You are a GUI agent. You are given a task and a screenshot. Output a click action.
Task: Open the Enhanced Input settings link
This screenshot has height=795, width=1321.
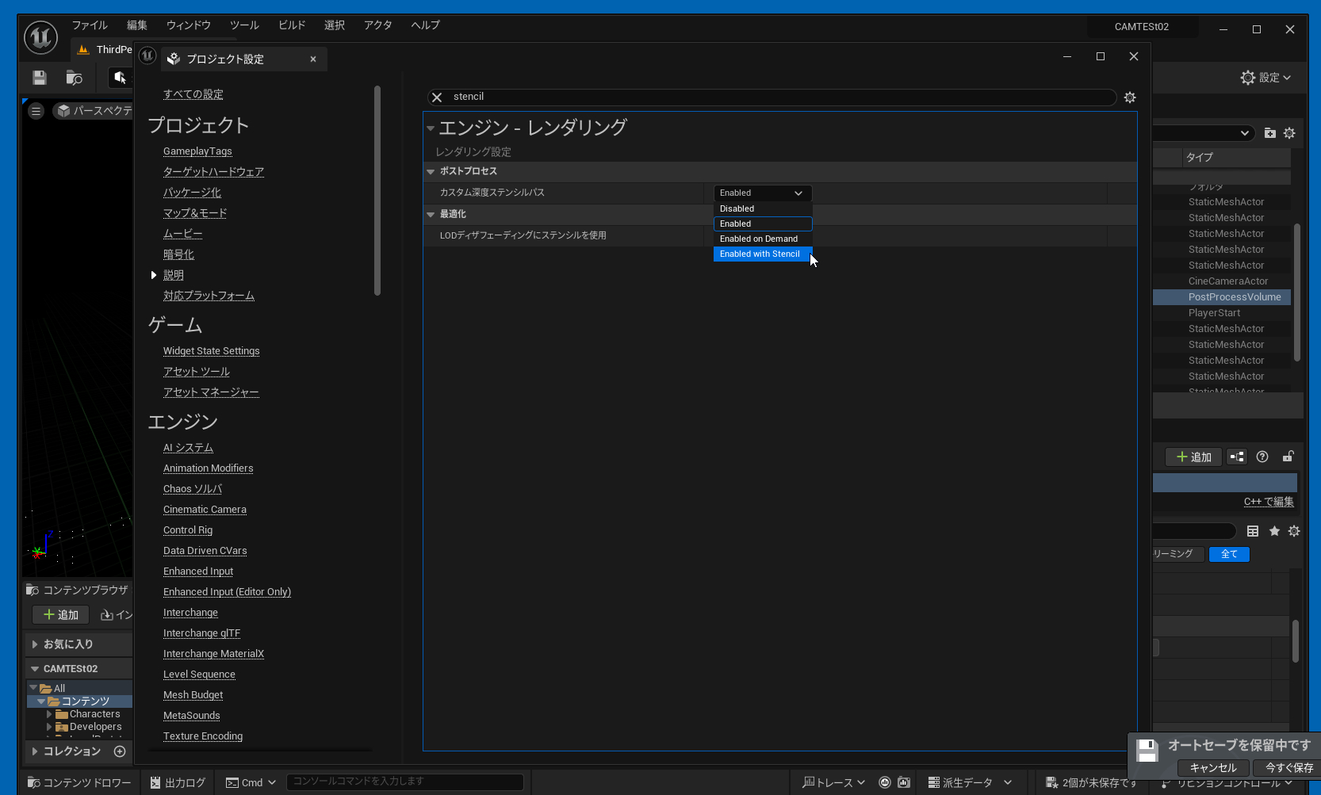(x=198, y=571)
